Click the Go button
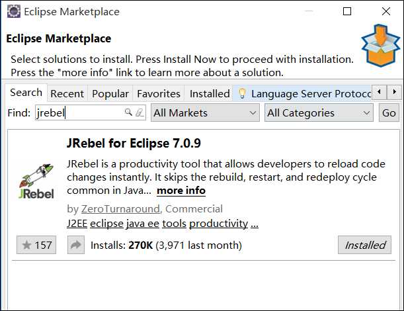Screen dimensions: 404x311 [389, 112]
